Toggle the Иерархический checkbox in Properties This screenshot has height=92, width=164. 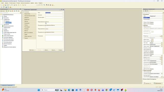(150, 27)
